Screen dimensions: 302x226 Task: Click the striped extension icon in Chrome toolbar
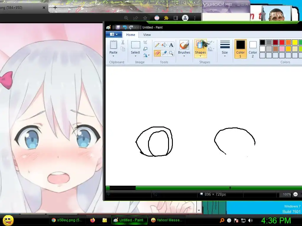(157, 18)
